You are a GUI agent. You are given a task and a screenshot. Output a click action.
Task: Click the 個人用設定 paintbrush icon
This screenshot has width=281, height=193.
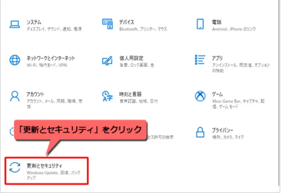point(107,61)
